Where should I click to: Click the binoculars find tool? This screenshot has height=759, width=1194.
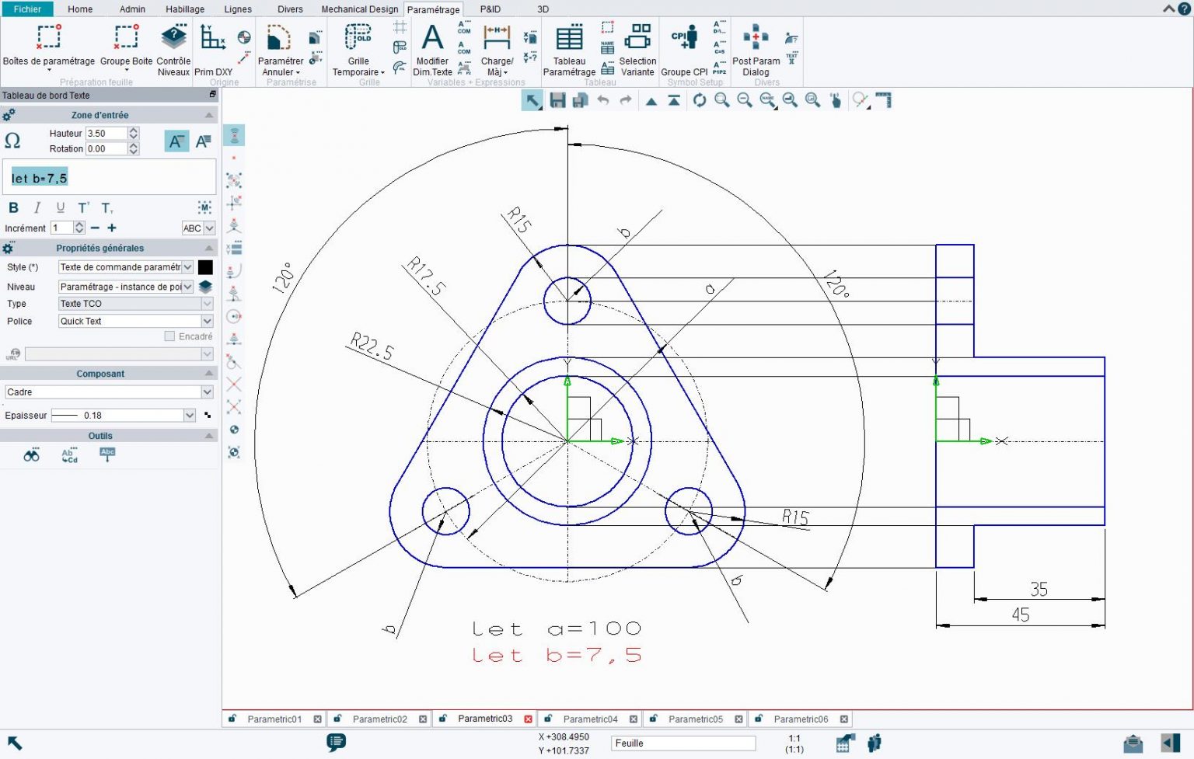coord(31,455)
